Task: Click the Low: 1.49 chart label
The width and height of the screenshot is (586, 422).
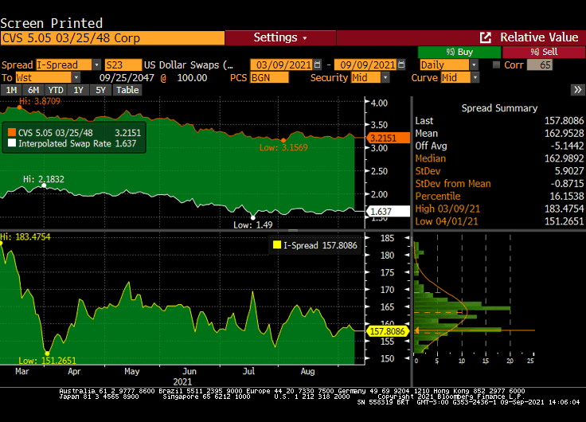Action: tap(253, 225)
